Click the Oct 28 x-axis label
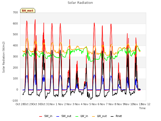 (x=20, y=104)
